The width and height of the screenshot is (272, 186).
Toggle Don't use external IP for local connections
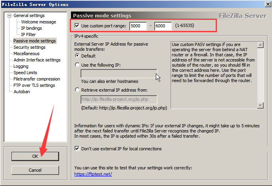[x=77, y=148]
